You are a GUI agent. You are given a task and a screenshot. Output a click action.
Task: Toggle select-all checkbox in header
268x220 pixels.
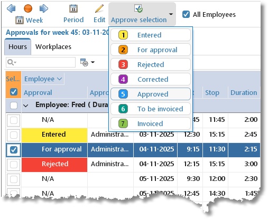point(14,92)
